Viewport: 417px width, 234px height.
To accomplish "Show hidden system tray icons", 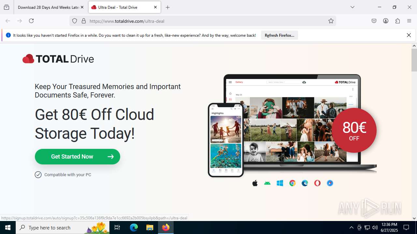I will pyautogui.click(x=351, y=227).
